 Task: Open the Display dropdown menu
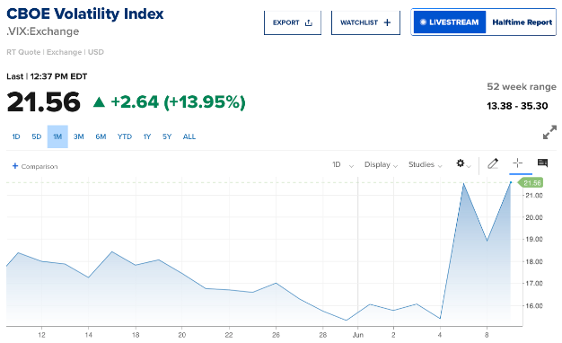(381, 164)
